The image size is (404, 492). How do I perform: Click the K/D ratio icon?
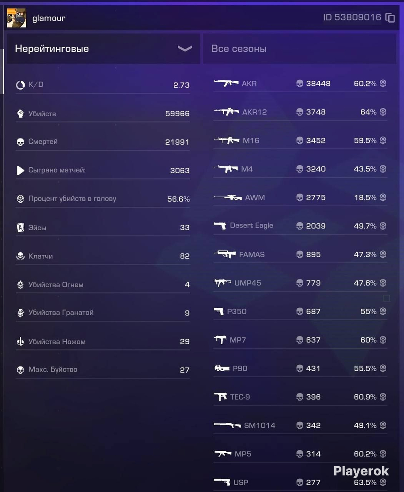click(20, 85)
